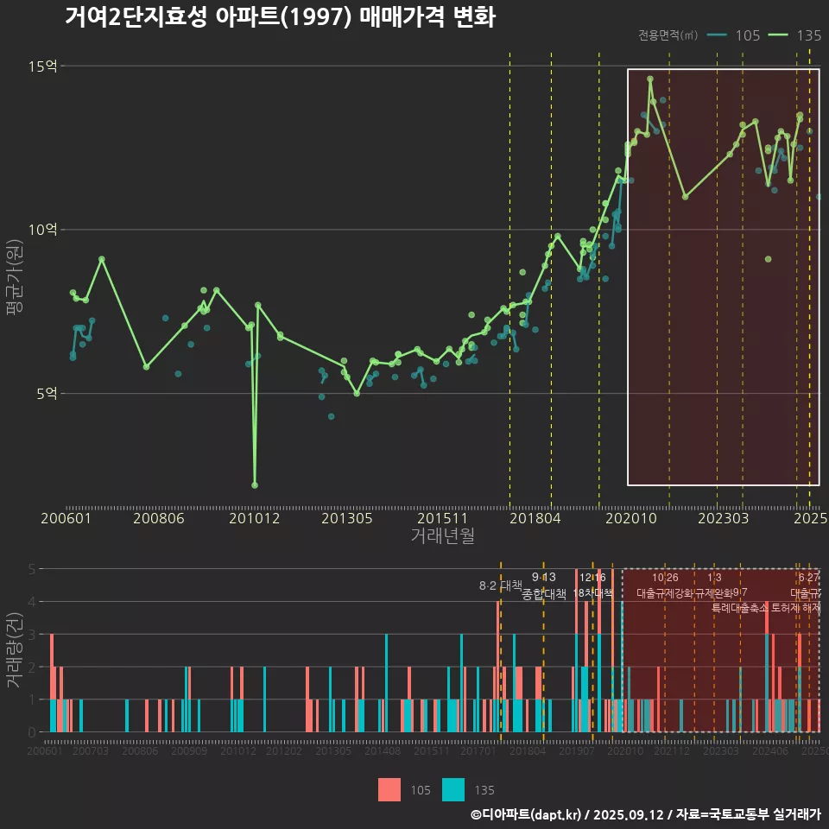Click the 거래량(건) y-axis title
The width and height of the screenshot is (829, 829).
15,650
